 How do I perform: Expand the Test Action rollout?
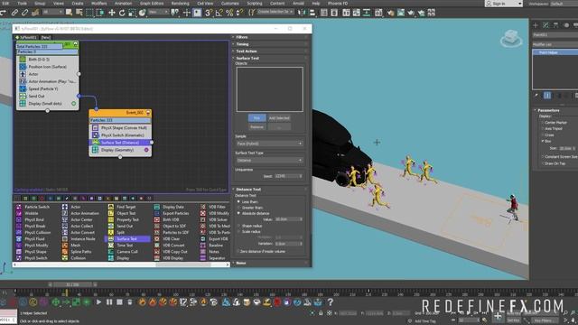click(x=270, y=51)
